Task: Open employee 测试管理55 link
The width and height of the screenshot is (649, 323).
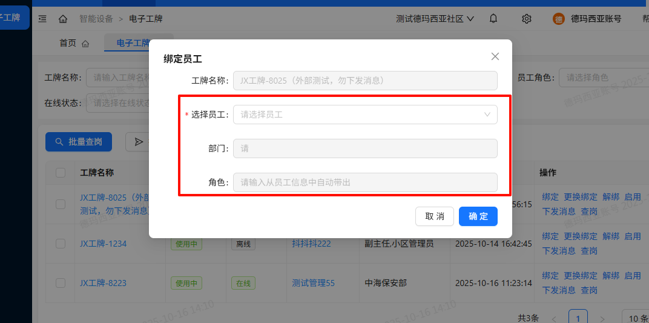Action: [314, 283]
